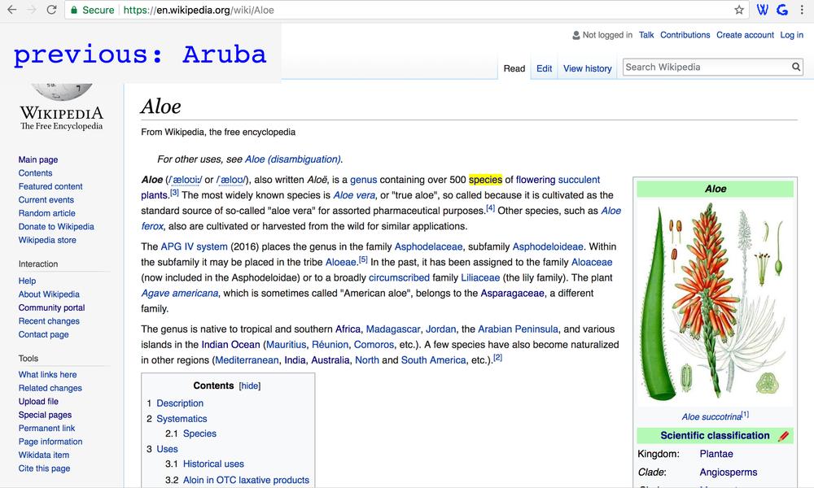Switch to the Edit tab
814x488 pixels.
pos(544,68)
